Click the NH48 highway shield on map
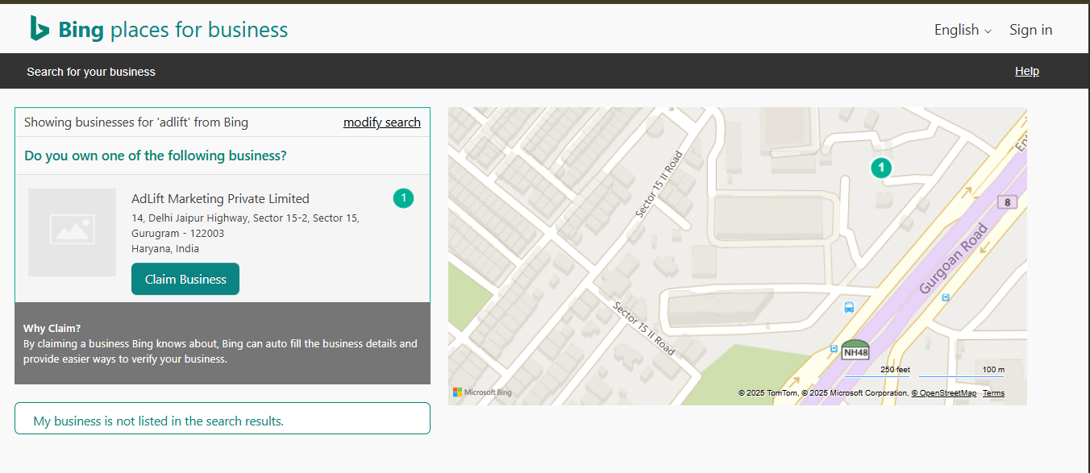The height and width of the screenshot is (473, 1090). [855, 350]
